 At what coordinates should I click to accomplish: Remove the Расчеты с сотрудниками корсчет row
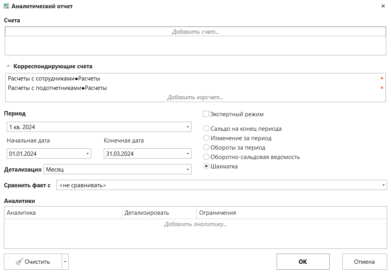pyautogui.click(x=382, y=79)
